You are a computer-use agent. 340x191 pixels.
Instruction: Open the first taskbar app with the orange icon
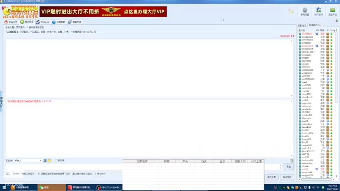click(x=23, y=188)
